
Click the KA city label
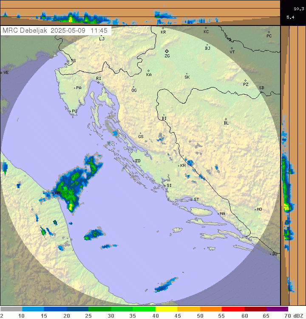(149, 75)
